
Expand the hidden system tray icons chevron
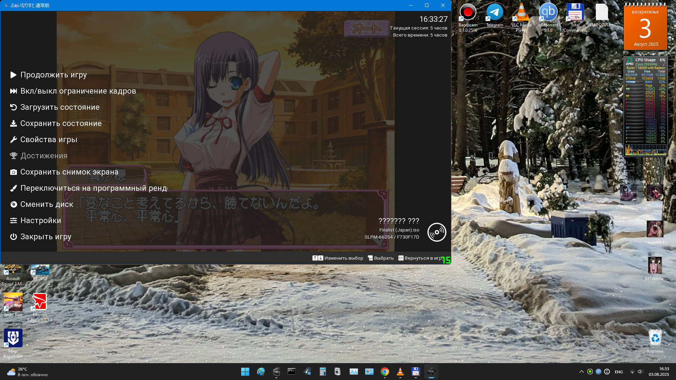pos(581,372)
